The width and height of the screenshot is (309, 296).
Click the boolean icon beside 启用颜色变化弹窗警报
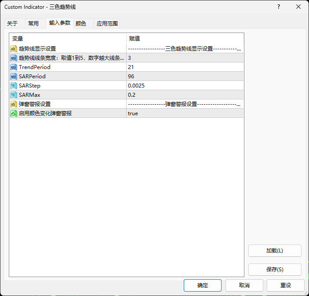click(13, 113)
